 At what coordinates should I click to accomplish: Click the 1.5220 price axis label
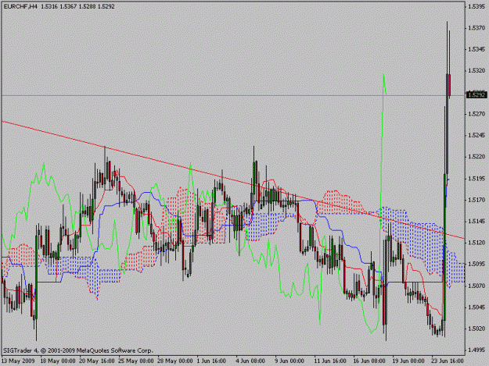click(476, 157)
